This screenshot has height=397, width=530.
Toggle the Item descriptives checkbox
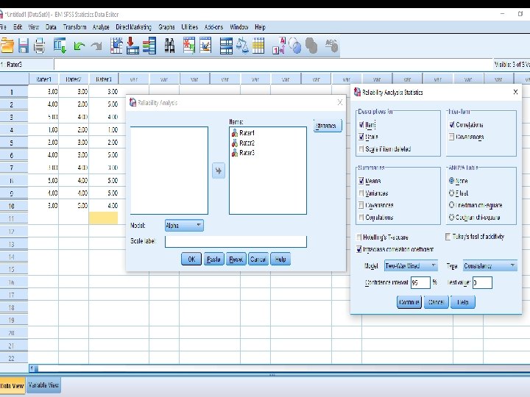361,125
